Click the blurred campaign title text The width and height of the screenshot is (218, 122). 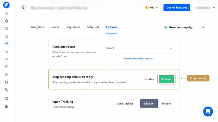click(59, 8)
